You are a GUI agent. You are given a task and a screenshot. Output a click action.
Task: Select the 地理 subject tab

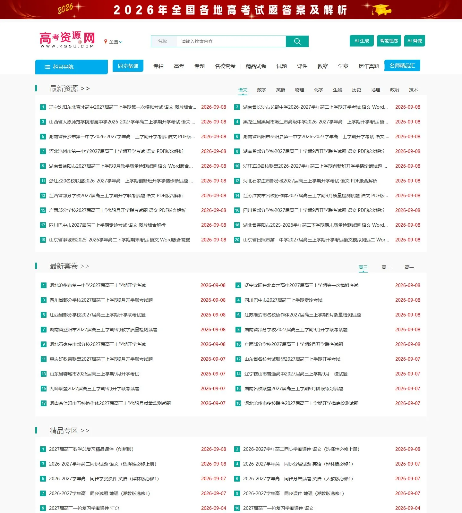pyautogui.click(x=375, y=90)
